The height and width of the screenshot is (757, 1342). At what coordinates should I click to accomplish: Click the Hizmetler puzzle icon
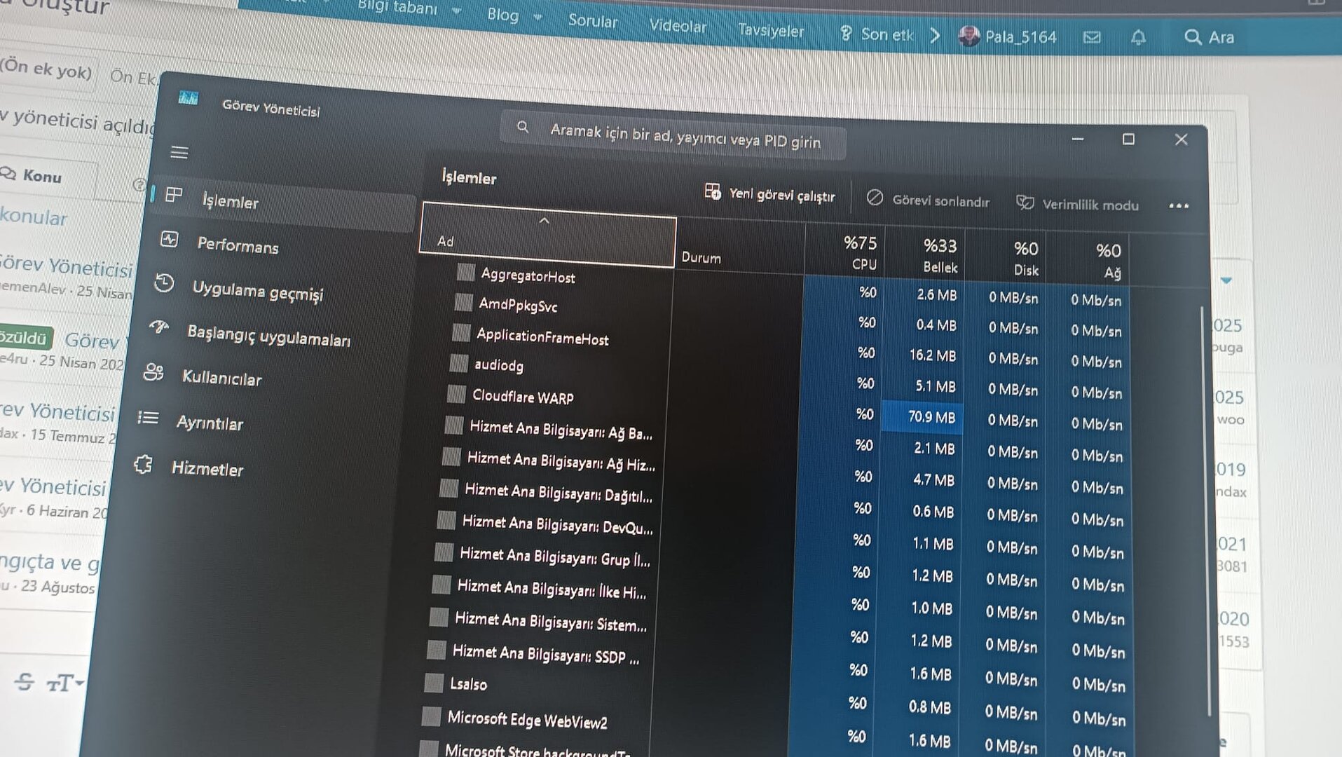(x=143, y=464)
